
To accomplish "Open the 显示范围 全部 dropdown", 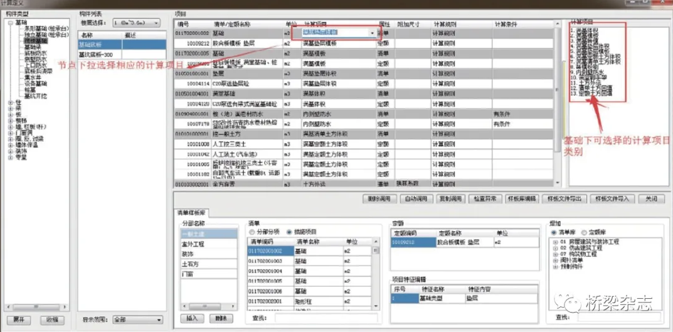I will point(138,320).
